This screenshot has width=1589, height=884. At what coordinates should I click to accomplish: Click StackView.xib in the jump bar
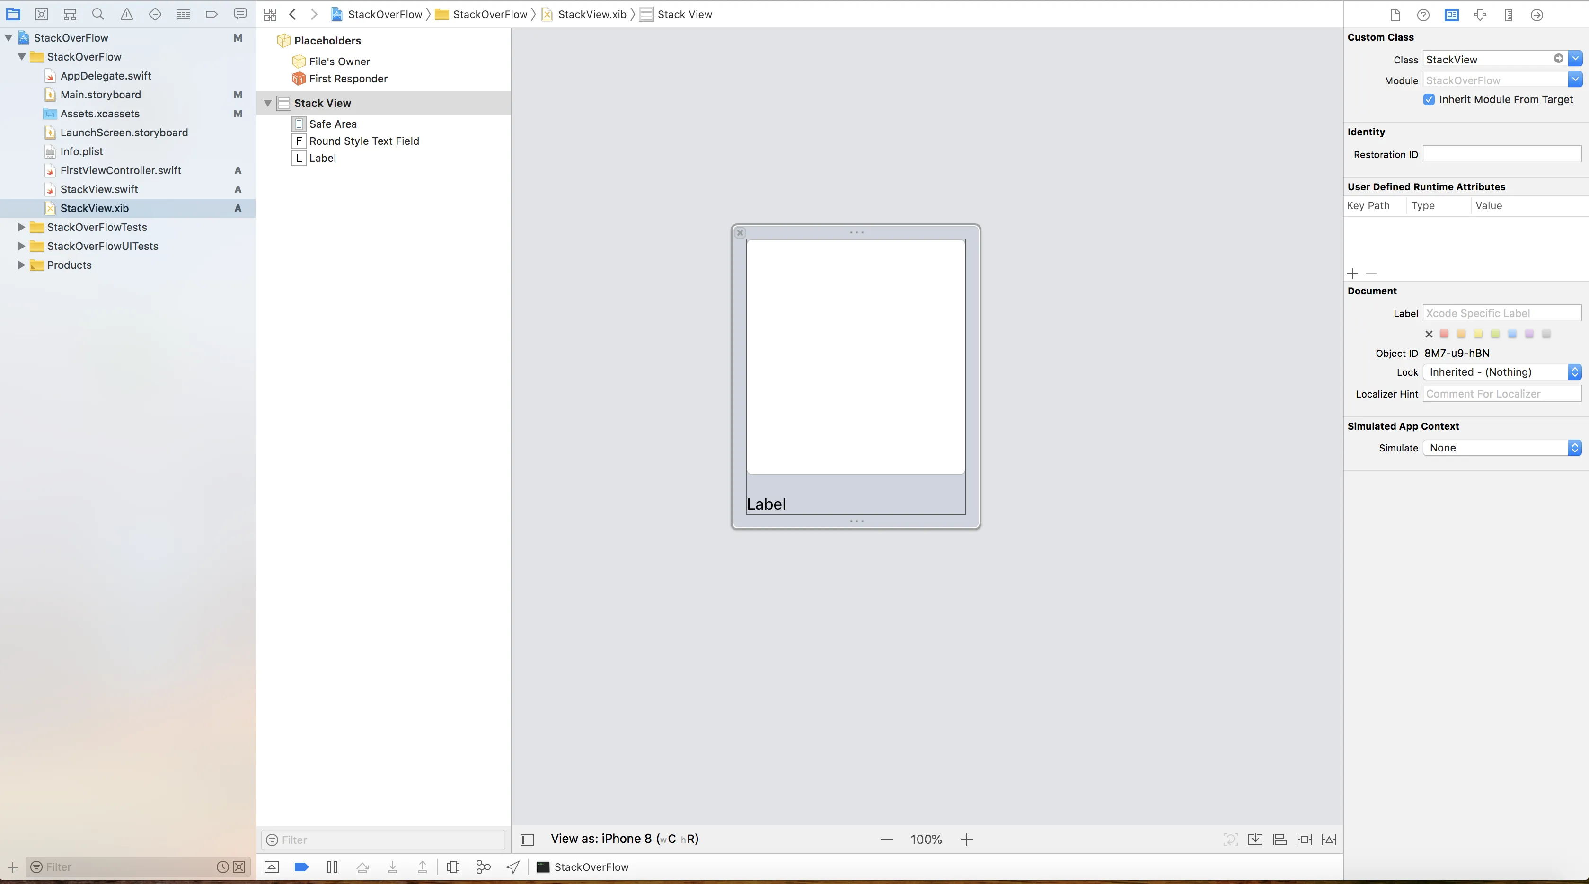click(x=591, y=14)
